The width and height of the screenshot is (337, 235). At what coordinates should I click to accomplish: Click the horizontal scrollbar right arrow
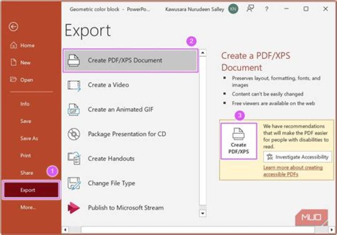coord(332,230)
